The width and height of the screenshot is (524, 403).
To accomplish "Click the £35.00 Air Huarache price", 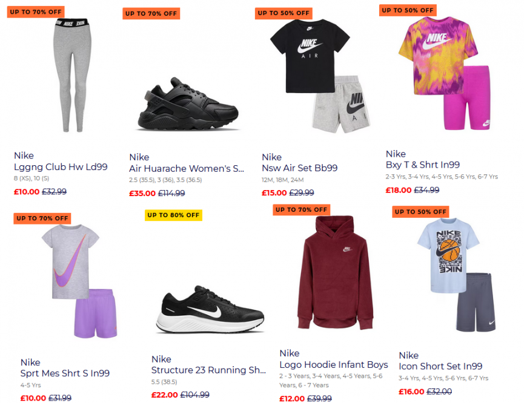I will point(142,193).
